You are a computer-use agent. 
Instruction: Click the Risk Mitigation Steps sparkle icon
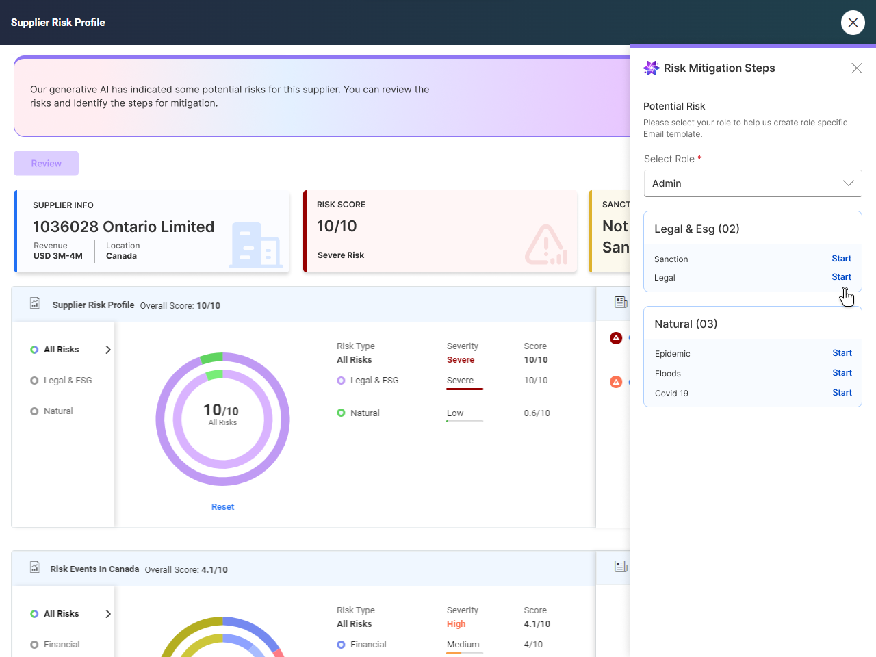click(652, 68)
